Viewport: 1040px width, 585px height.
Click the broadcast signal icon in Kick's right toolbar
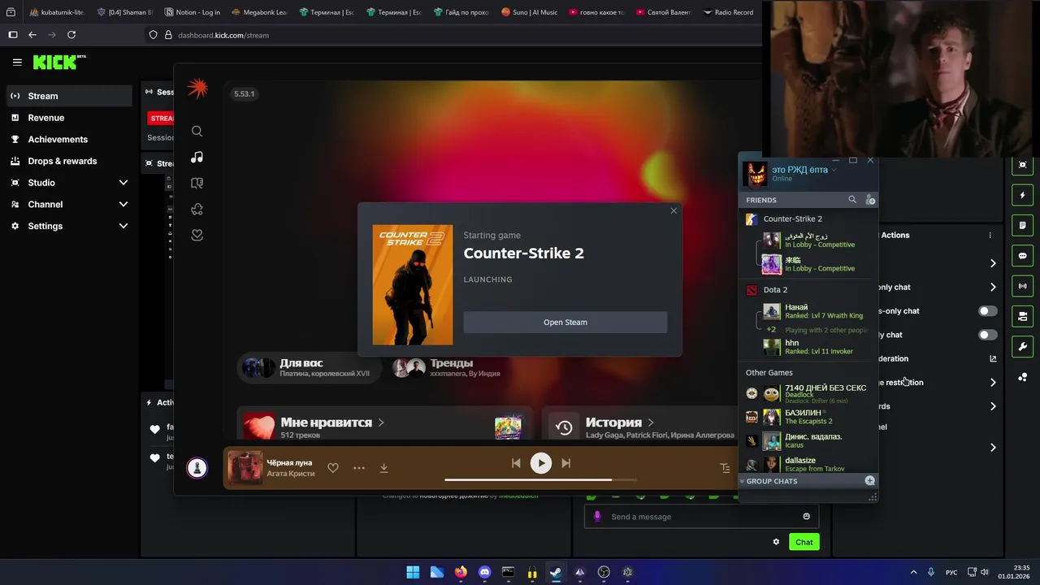click(1022, 286)
